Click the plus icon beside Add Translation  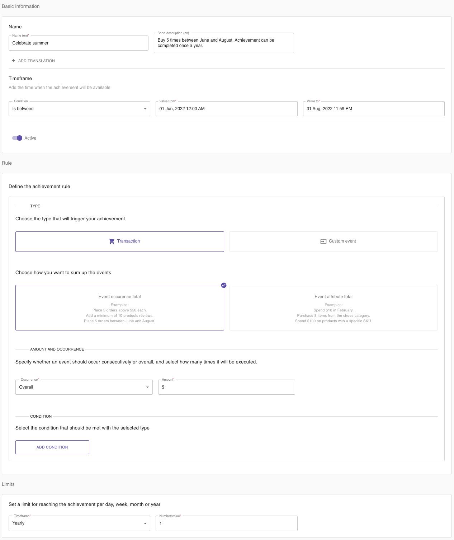[13, 61]
